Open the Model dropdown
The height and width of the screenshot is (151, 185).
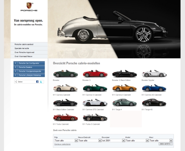(137, 141)
